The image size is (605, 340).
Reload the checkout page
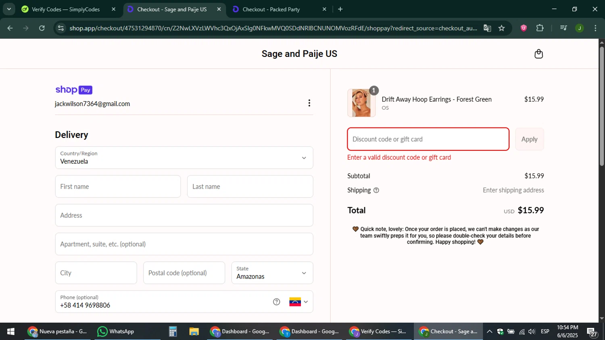[x=42, y=28]
